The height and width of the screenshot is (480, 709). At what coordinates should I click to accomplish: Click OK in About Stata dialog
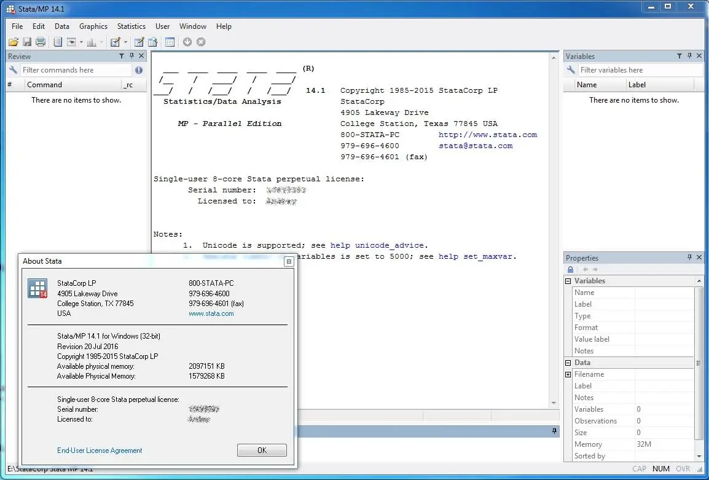(262, 450)
